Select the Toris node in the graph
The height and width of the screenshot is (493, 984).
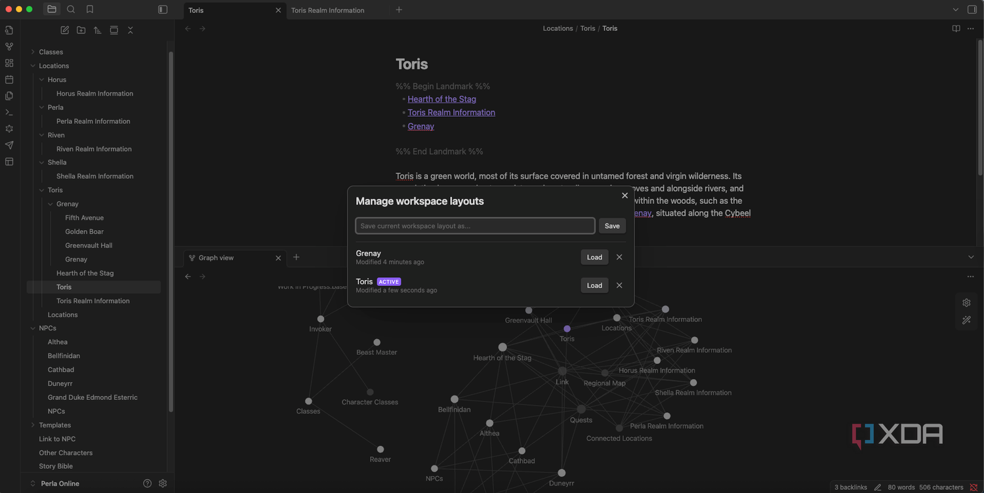[567, 328]
